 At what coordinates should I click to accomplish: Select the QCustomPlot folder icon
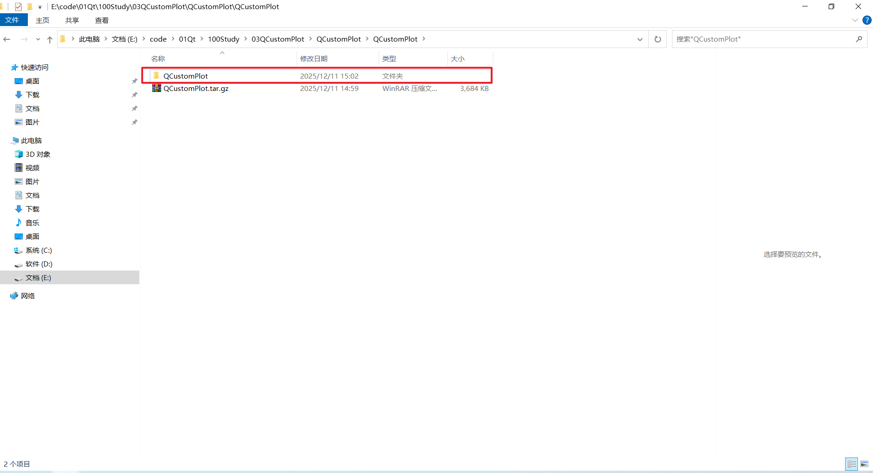point(156,75)
